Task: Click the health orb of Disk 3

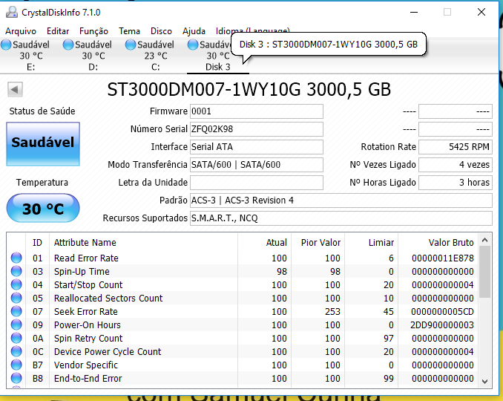Action: click(x=193, y=45)
